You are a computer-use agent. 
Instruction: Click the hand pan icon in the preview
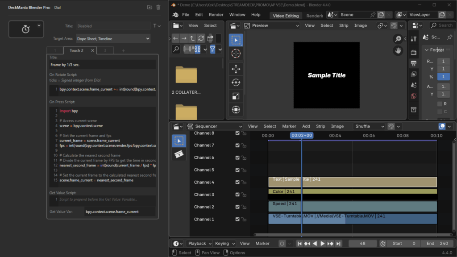click(x=398, y=50)
